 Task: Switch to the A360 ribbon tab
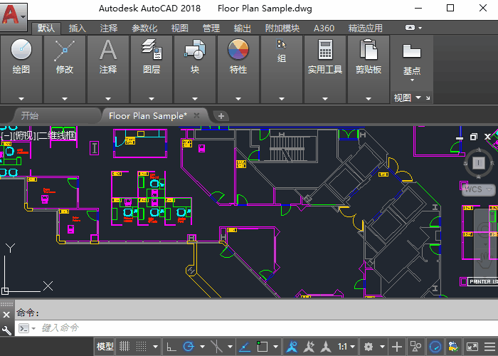(x=324, y=28)
